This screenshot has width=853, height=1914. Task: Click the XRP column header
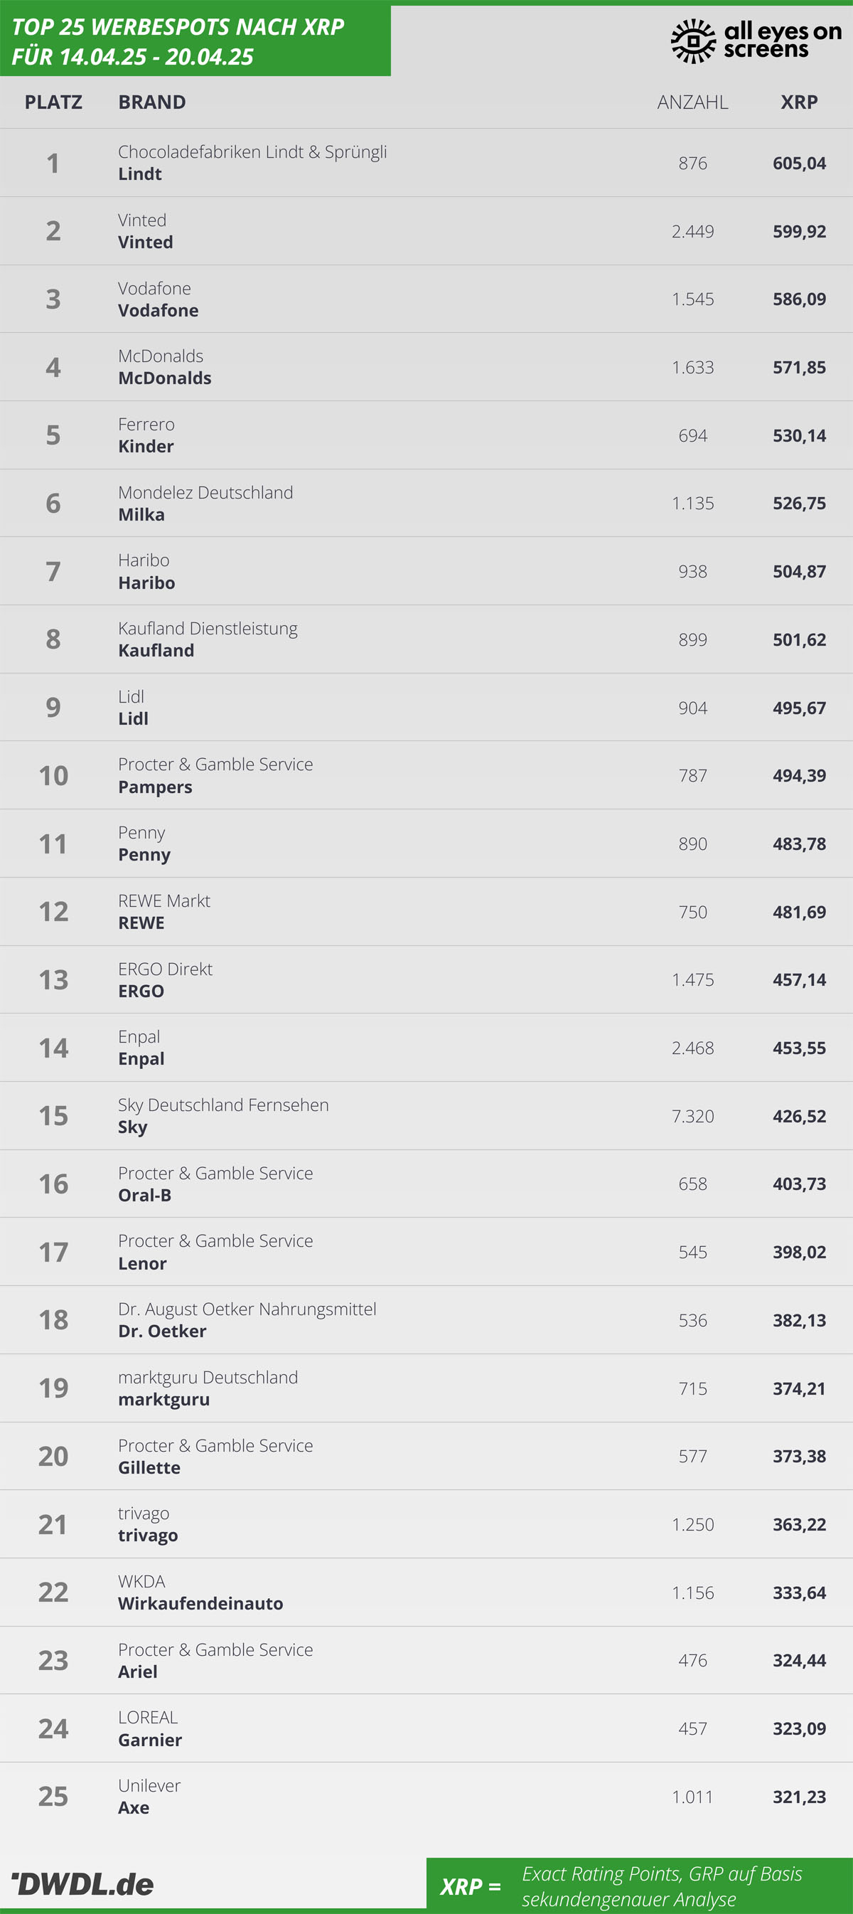coord(799,102)
